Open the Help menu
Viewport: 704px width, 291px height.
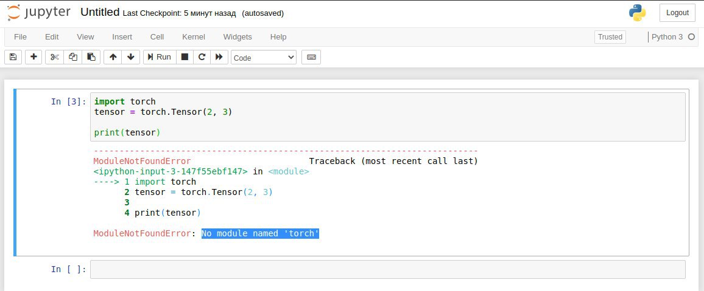pyautogui.click(x=278, y=36)
